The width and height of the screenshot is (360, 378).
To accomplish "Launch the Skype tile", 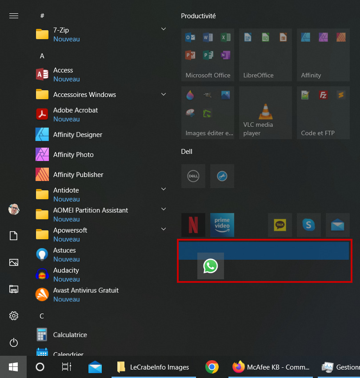I will (x=309, y=225).
